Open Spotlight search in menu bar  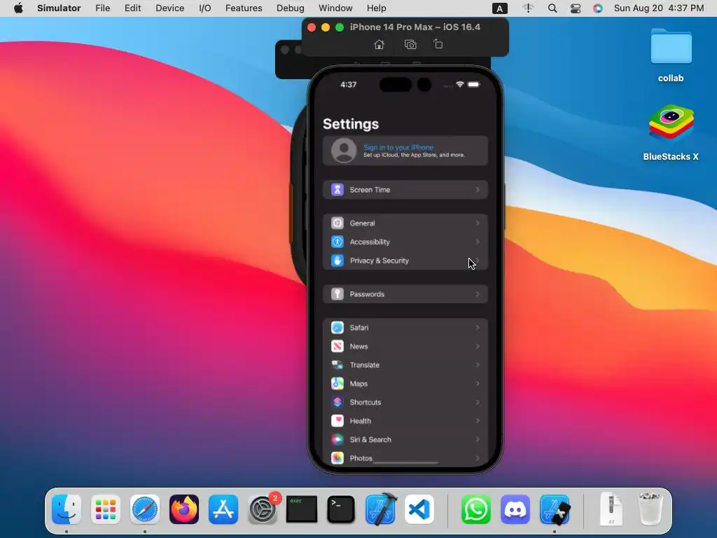pyautogui.click(x=552, y=8)
